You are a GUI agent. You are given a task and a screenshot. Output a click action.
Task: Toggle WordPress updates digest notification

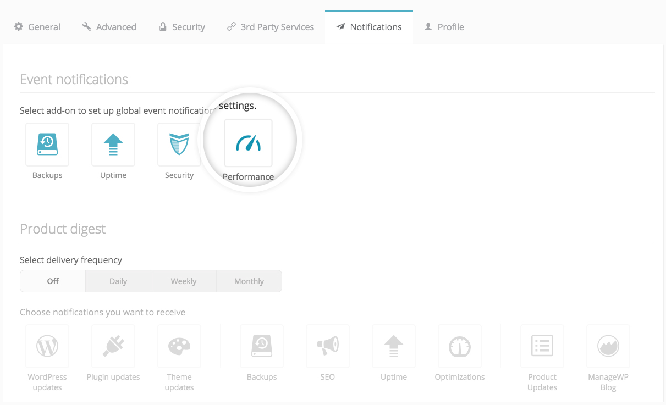pos(47,346)
